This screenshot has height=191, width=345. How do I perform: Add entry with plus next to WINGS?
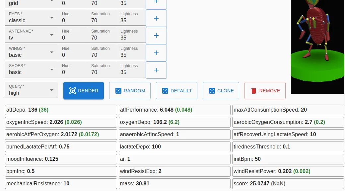pos(156,53)
